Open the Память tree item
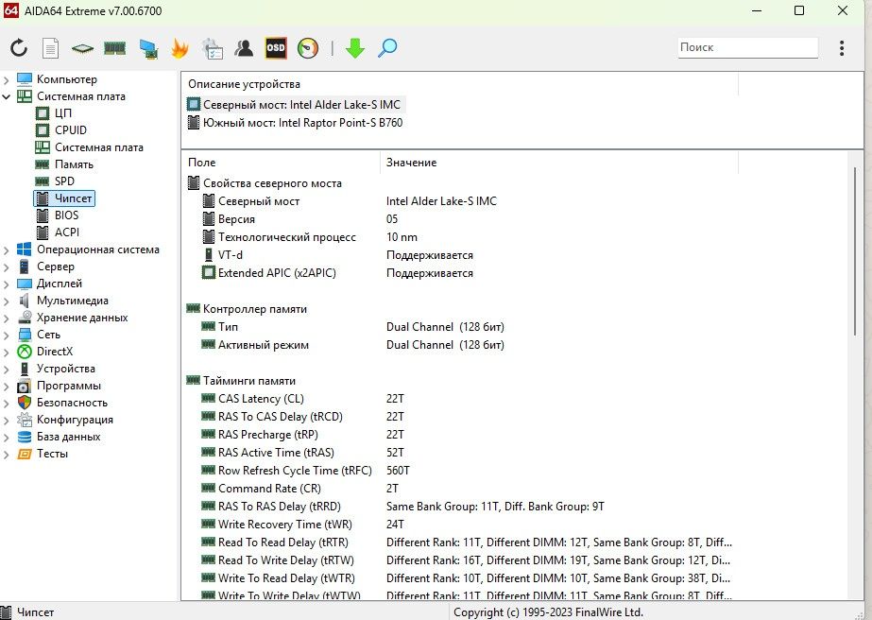Screen dimensions: 872x620 click(x=74, y=164)
